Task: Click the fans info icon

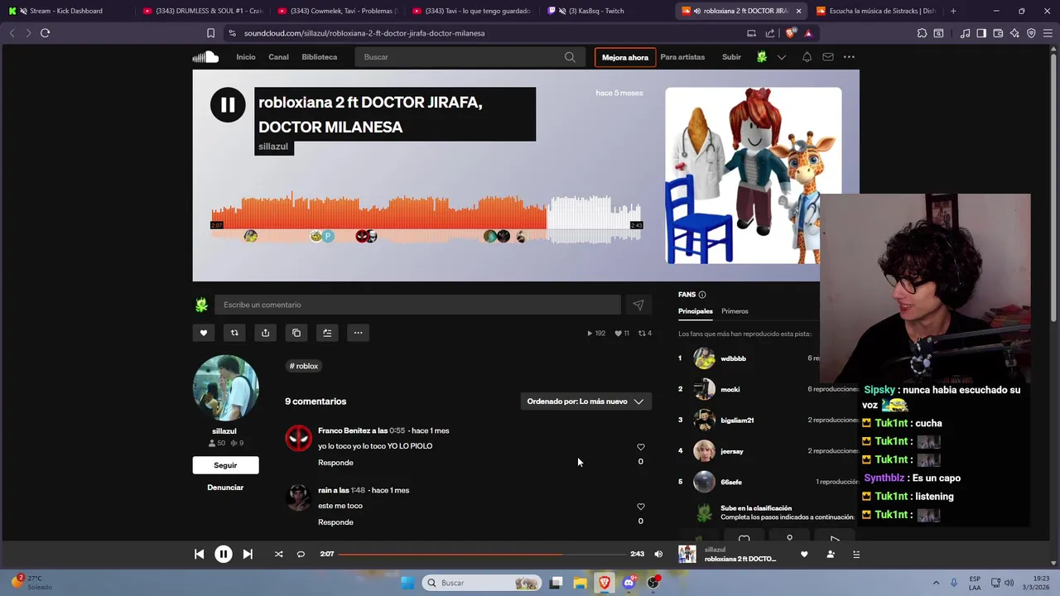Action: 702,295
